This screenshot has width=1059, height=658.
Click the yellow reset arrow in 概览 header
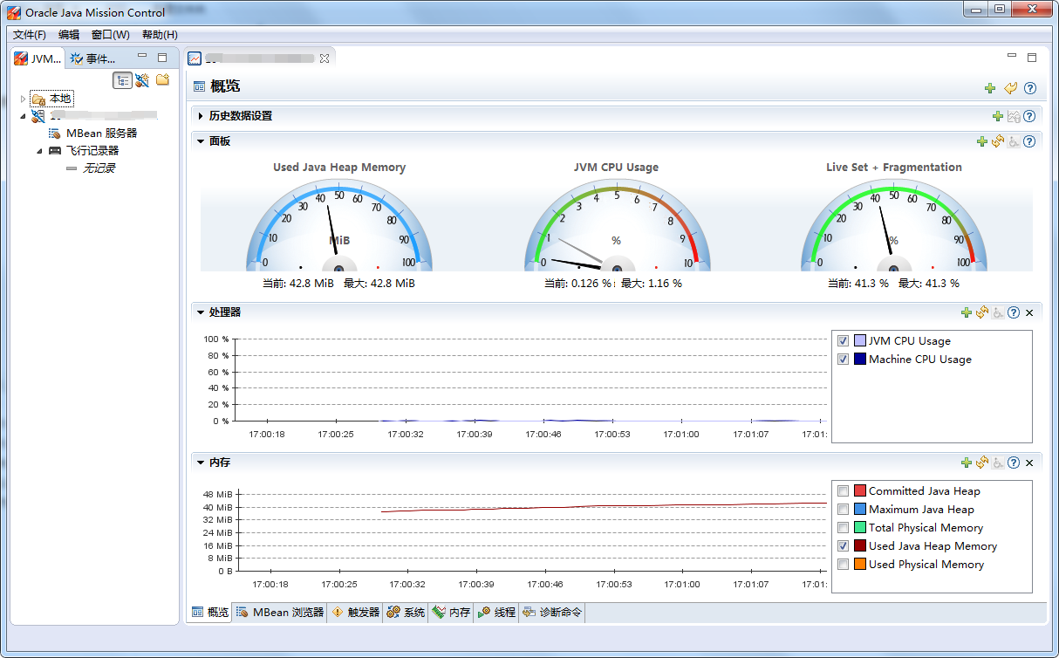1010,88
